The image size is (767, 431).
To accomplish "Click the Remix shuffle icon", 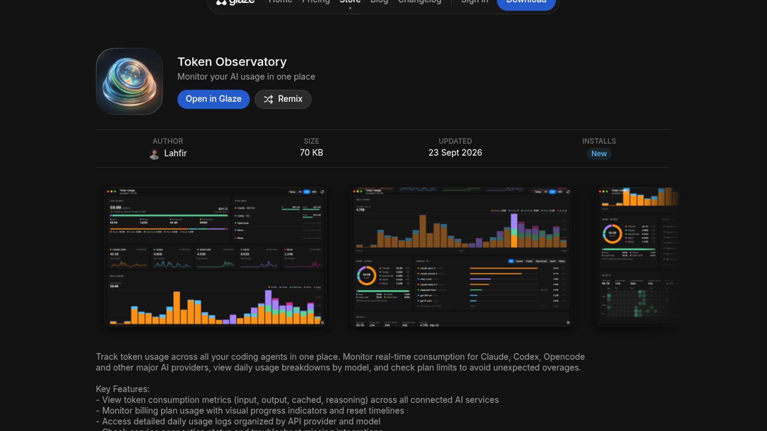I will tap(268, 99).
